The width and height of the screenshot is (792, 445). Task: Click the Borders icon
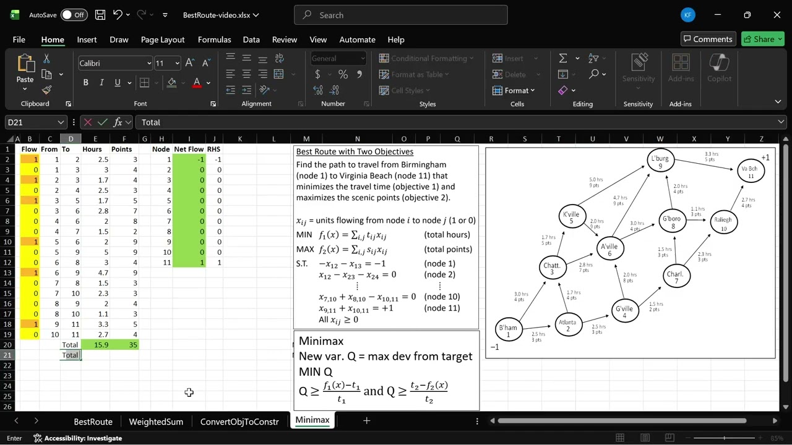[144, 83]
